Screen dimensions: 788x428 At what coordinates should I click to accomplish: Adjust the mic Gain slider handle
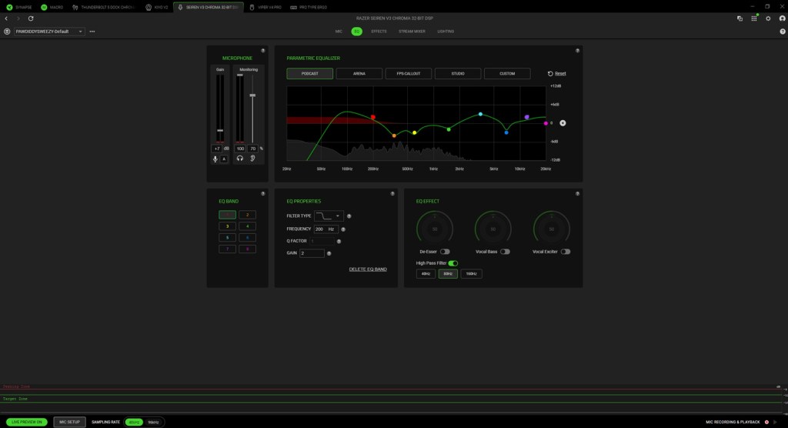pos(220,130)
